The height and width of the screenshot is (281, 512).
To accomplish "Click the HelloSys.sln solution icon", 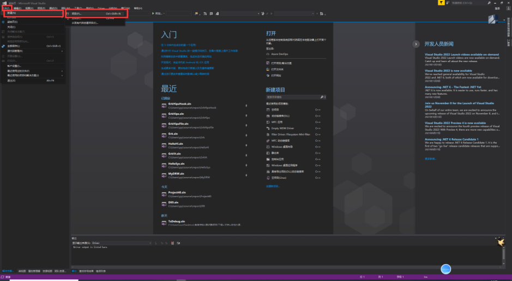I will 164,165.
